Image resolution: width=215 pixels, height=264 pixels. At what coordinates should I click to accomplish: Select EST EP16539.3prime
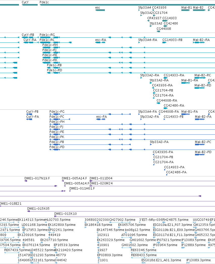click(x=66, y=245)
